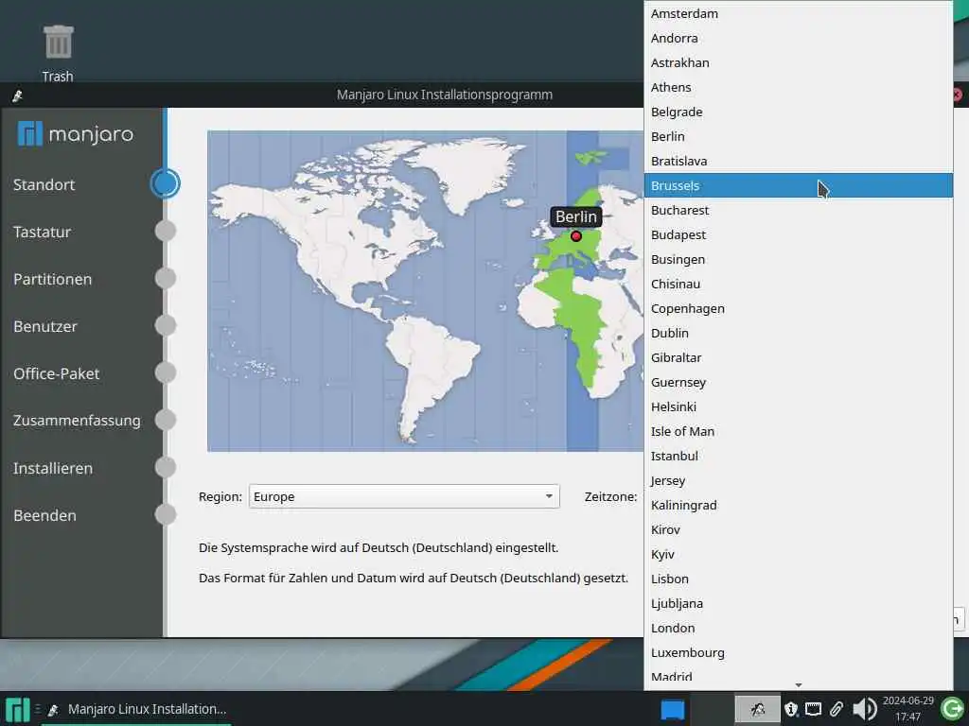Choose Lisbon from dropdown list
The image size is (969, 726).
point(799,579)
